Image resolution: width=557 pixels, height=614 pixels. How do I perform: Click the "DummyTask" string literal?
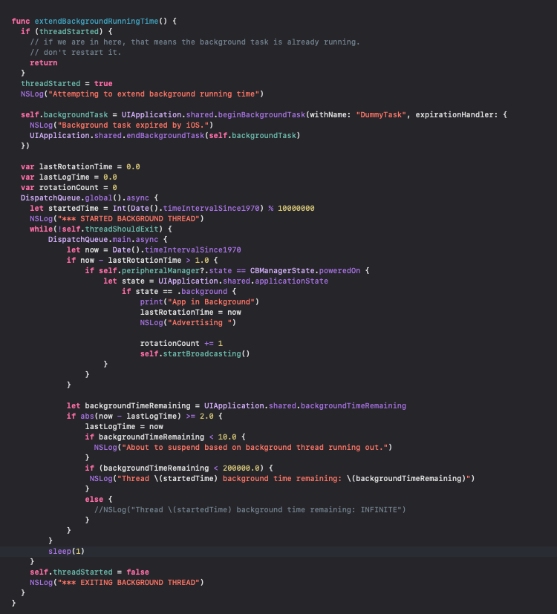382,115
